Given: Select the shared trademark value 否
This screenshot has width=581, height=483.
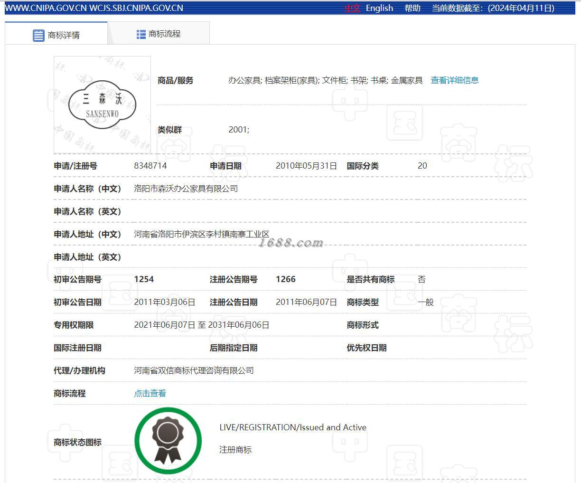Looking at the screenshot, I should (x=422, y=279).
